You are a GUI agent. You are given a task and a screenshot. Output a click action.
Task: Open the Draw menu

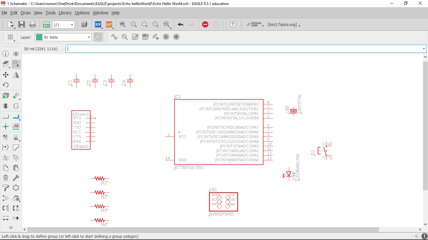[26, 13]
